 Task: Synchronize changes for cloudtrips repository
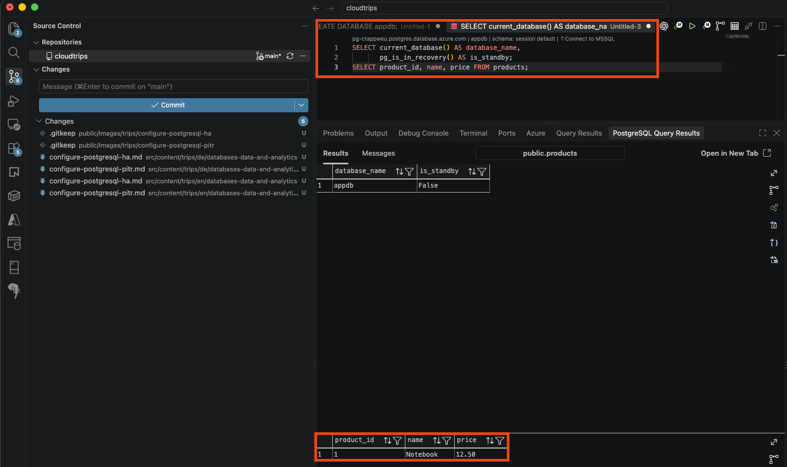tap(290, 56)
